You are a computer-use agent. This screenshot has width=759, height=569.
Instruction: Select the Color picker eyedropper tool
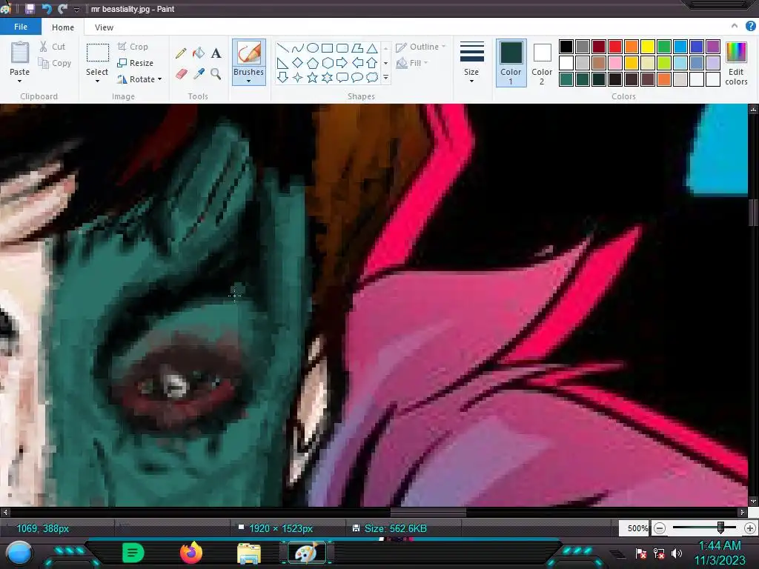[199, 73]
